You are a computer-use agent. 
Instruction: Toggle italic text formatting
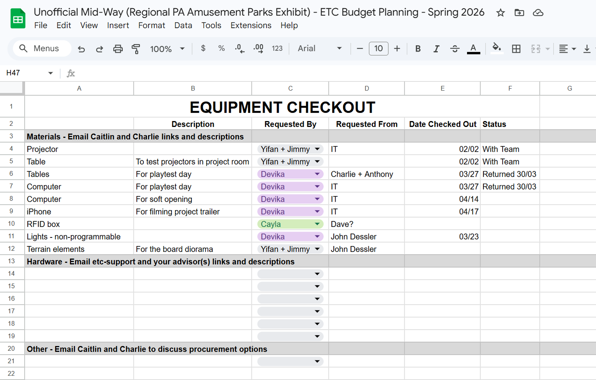[436, 49]
